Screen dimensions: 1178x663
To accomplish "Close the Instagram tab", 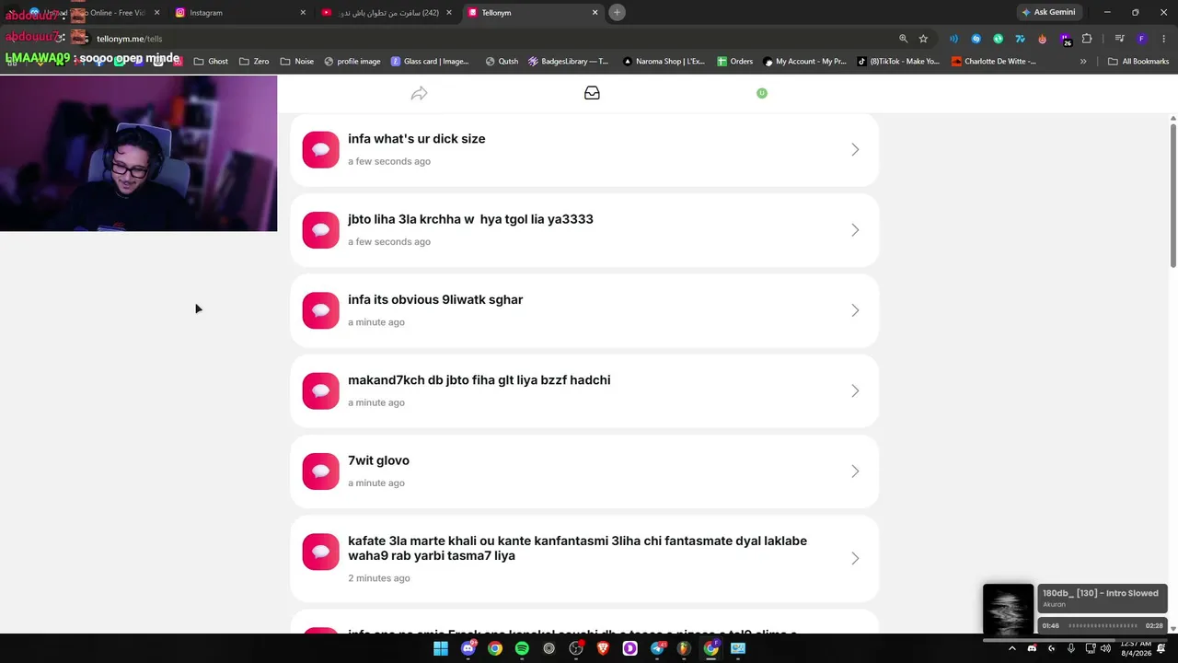I will (x=303, y=13).
